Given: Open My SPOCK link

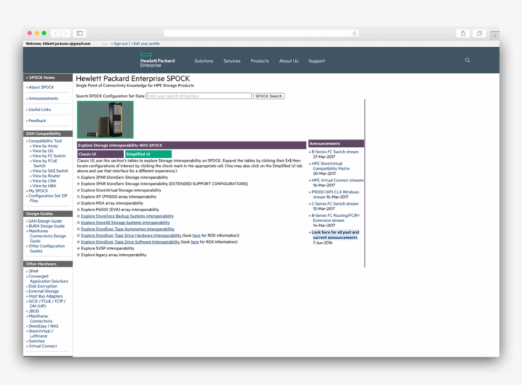Looking at the screenshot, I should [38, 191].
